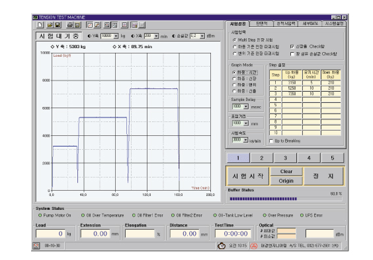This screenshot has height=260, width=373.
Task: Open the 표점거리 mm dropdown
Action: point(246,123)
